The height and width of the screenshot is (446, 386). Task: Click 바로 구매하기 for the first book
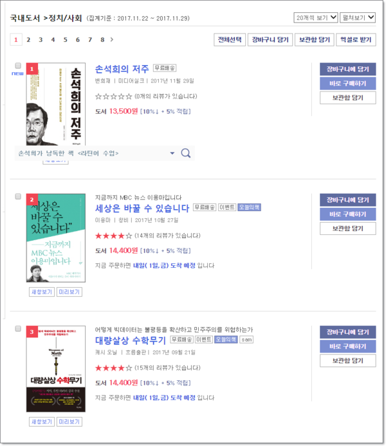(347, 84)
